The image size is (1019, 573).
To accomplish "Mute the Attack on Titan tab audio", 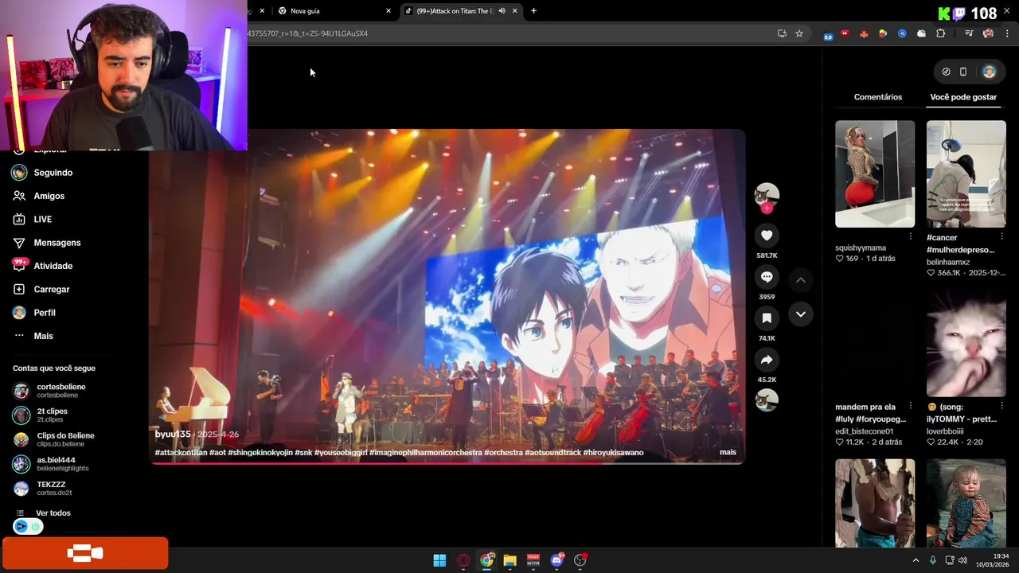I will 502,11.
